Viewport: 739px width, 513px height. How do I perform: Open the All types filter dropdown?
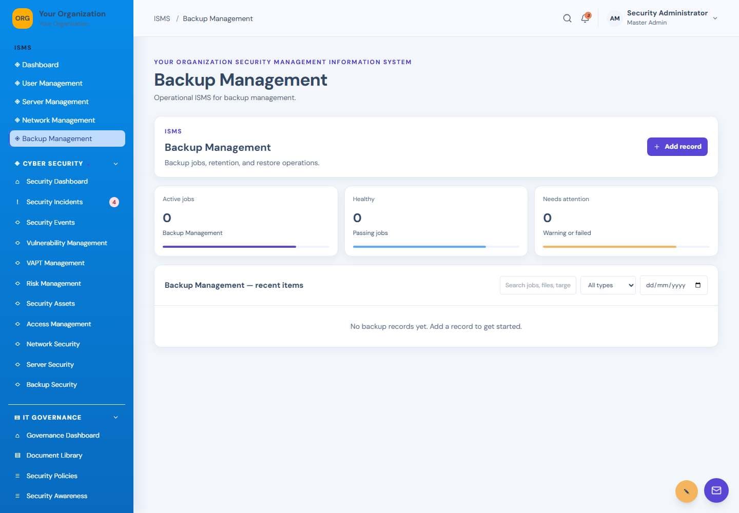point(608,285)
